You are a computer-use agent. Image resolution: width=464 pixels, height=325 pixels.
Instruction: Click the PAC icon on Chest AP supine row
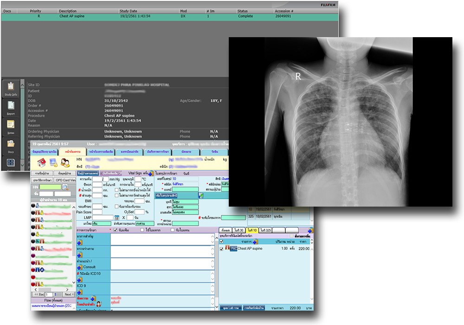[x=234, y=249]
